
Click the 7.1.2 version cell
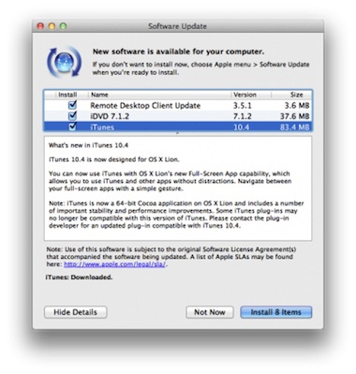(243, 116)
